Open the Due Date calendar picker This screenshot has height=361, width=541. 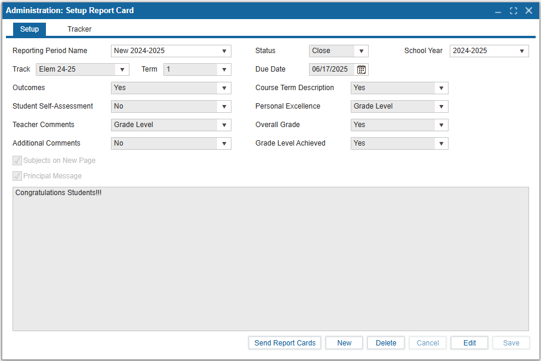tap(361, 69)
